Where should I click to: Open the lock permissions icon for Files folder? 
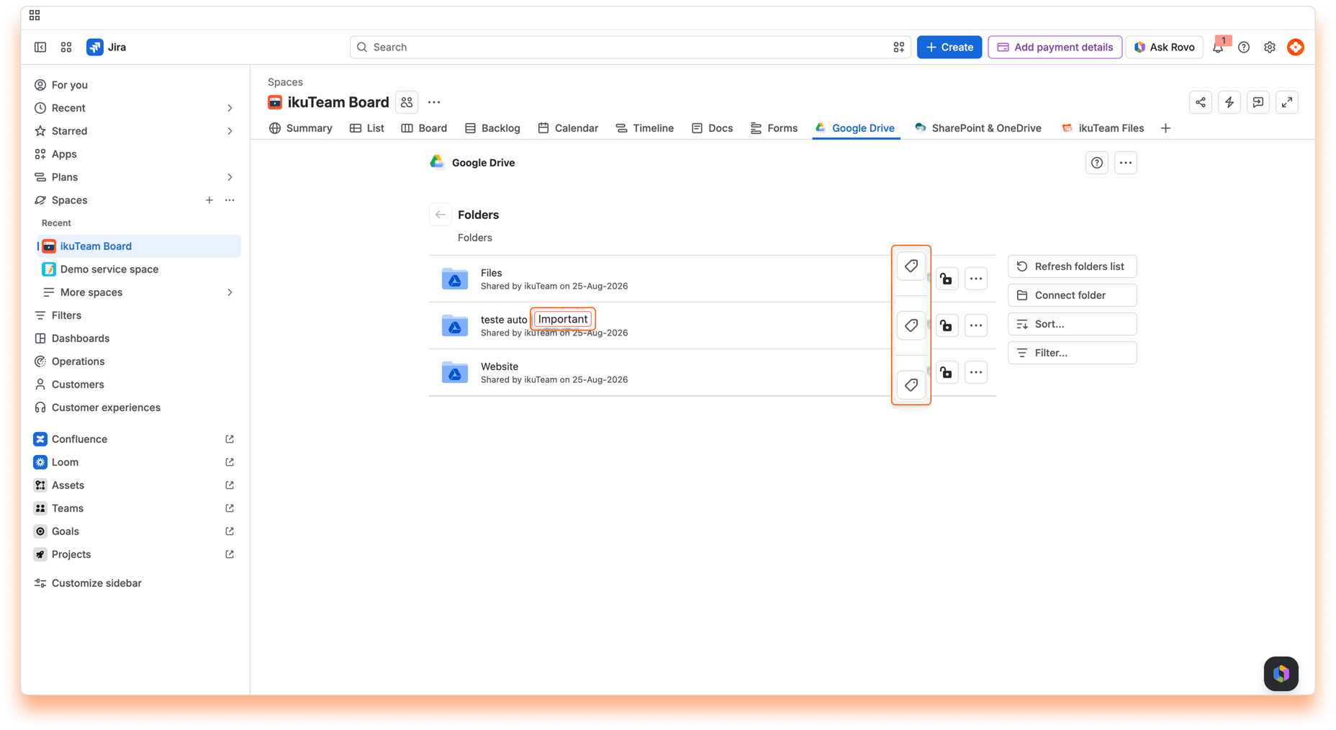click(947, 279)
